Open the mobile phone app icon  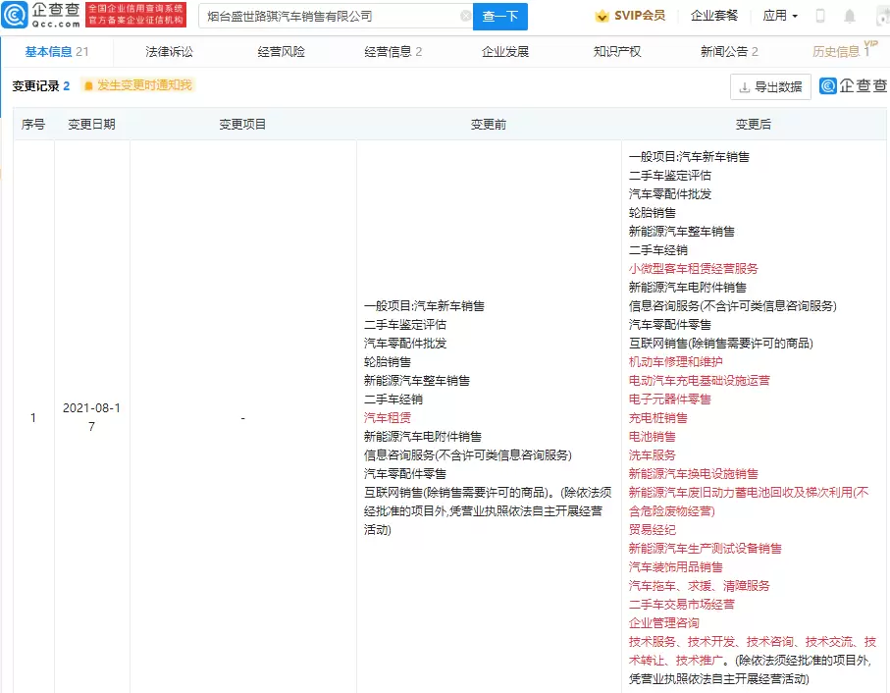coord(820,16)
